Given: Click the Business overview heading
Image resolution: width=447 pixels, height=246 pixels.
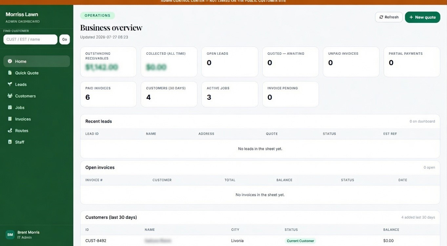Looking at the screenshot, I should point(111,27).
